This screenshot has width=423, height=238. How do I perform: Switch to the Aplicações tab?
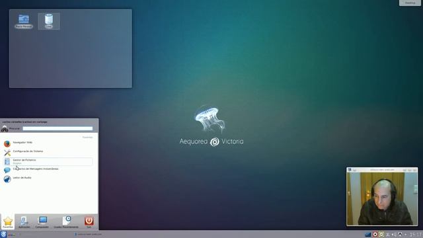click(24, 222)
